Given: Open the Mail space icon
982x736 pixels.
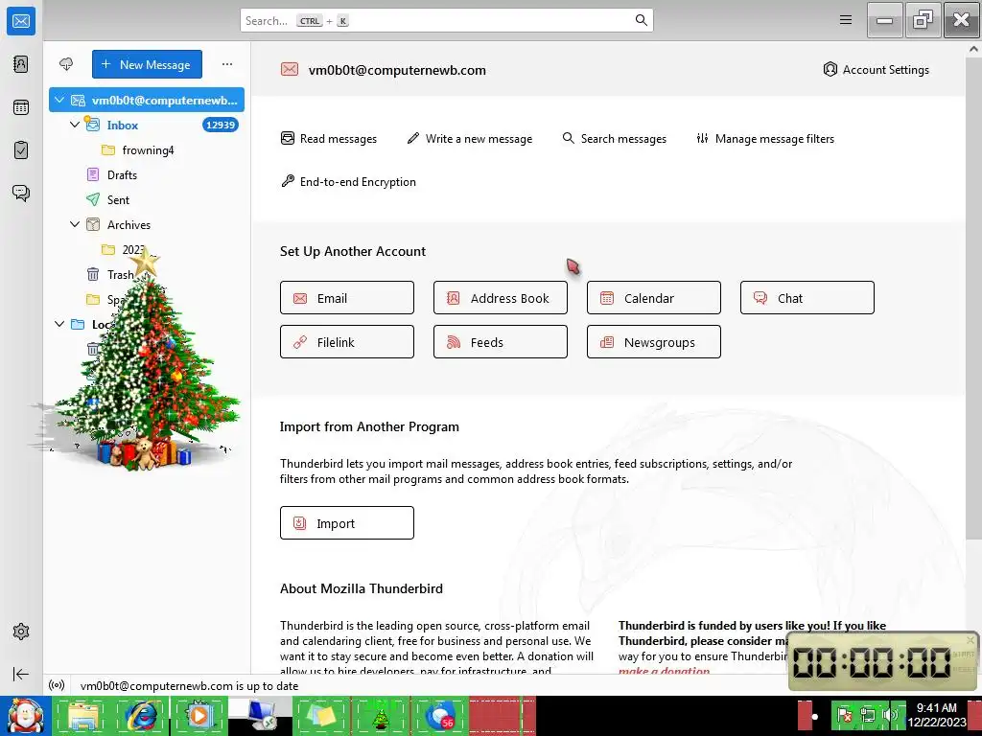Looking at the screenshot, I should (x=21, y=21).
